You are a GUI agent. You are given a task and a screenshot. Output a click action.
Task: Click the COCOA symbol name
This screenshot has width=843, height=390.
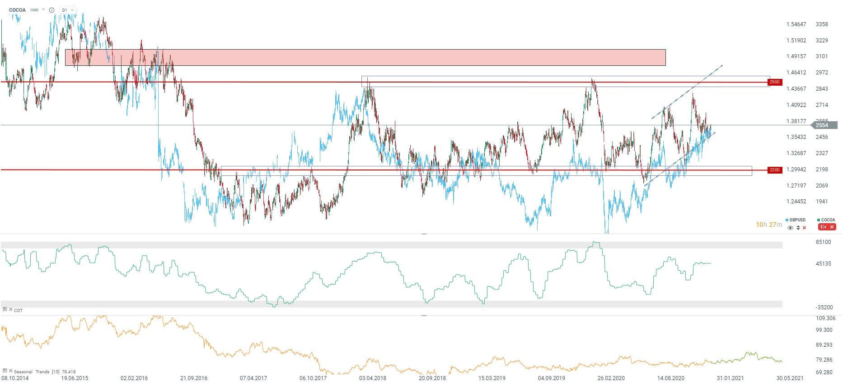point(17,10)
